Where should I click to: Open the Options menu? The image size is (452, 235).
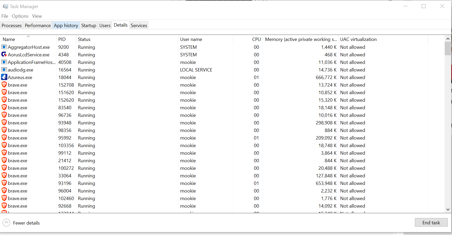(x=20, y=16)
